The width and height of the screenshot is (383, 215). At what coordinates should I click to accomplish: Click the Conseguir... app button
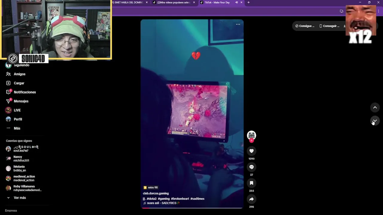pos(329,26)
